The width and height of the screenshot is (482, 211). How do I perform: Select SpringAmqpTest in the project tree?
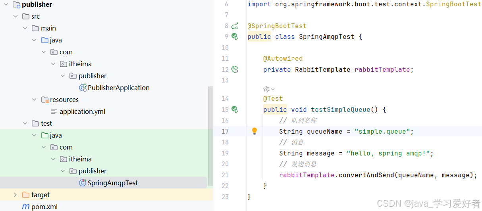[113, 183]
